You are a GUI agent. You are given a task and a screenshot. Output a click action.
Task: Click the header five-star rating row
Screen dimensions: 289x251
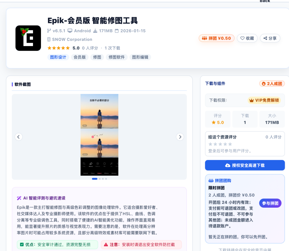pos(59,48)
